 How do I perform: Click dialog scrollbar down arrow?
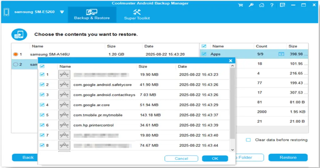232,150
